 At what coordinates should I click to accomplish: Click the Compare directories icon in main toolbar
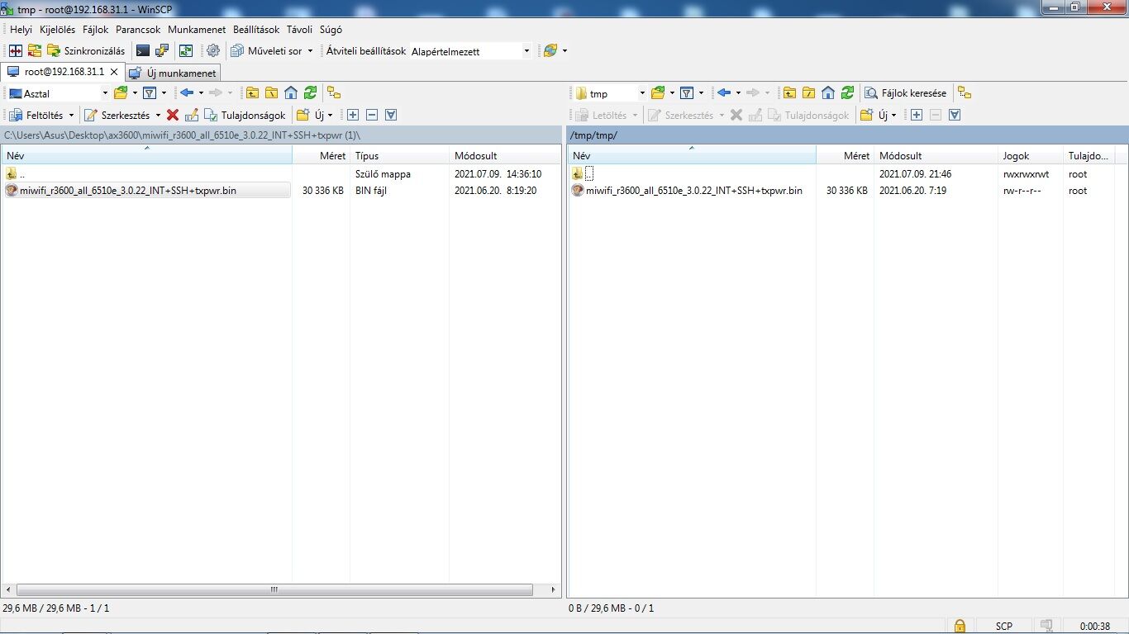coord(16,51)
